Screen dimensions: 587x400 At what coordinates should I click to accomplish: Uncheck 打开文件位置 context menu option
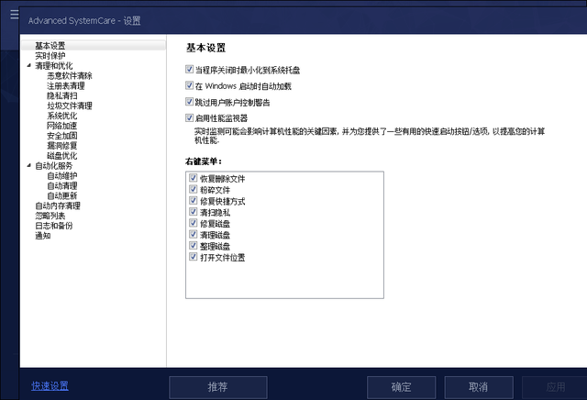194,257
